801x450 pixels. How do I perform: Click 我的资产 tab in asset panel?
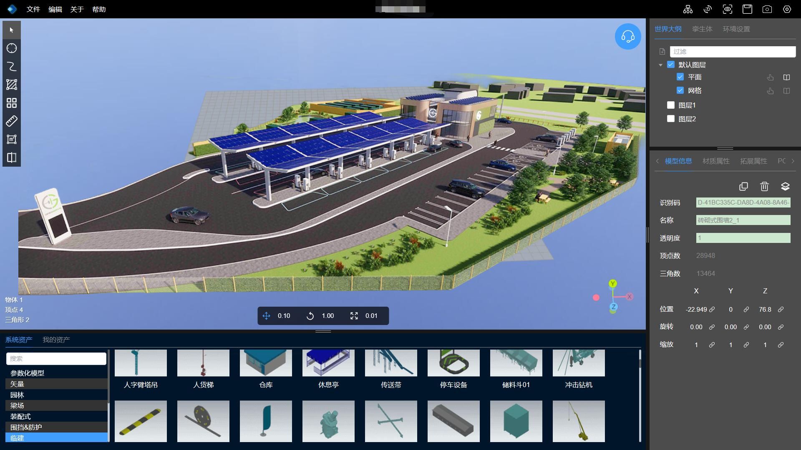tap(56, 340)
